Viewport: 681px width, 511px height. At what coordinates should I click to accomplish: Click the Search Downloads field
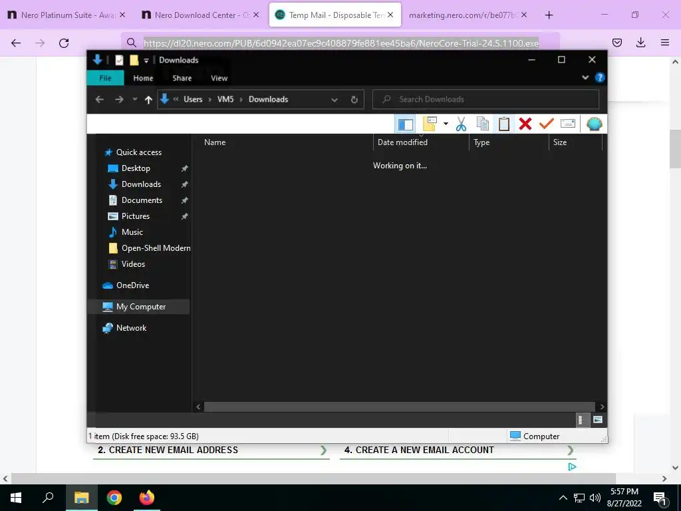[x=485, y=99]
